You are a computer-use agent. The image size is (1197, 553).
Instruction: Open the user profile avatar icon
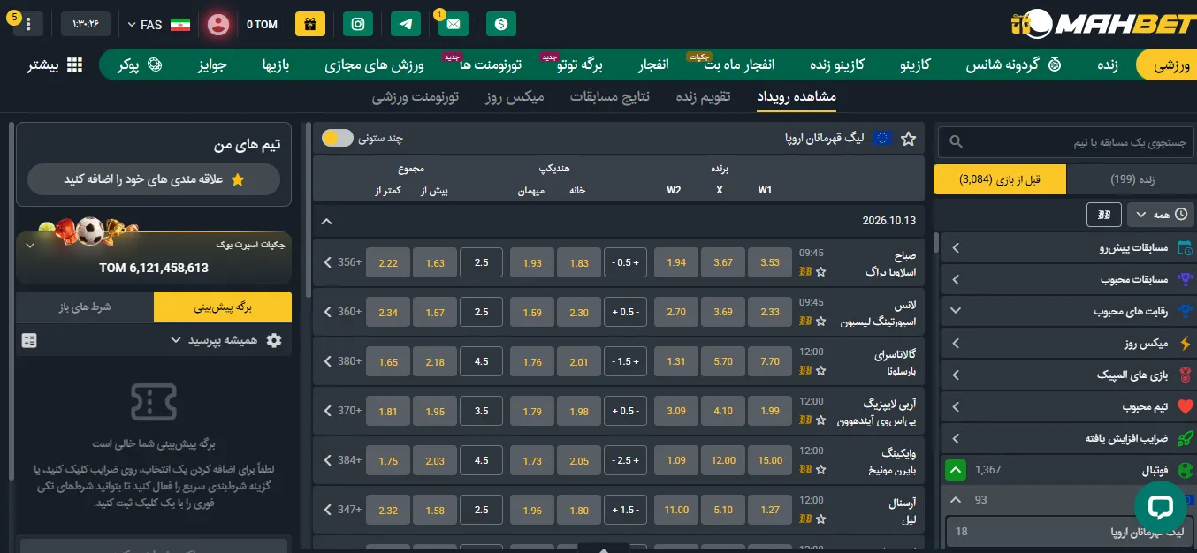(217, 24)
